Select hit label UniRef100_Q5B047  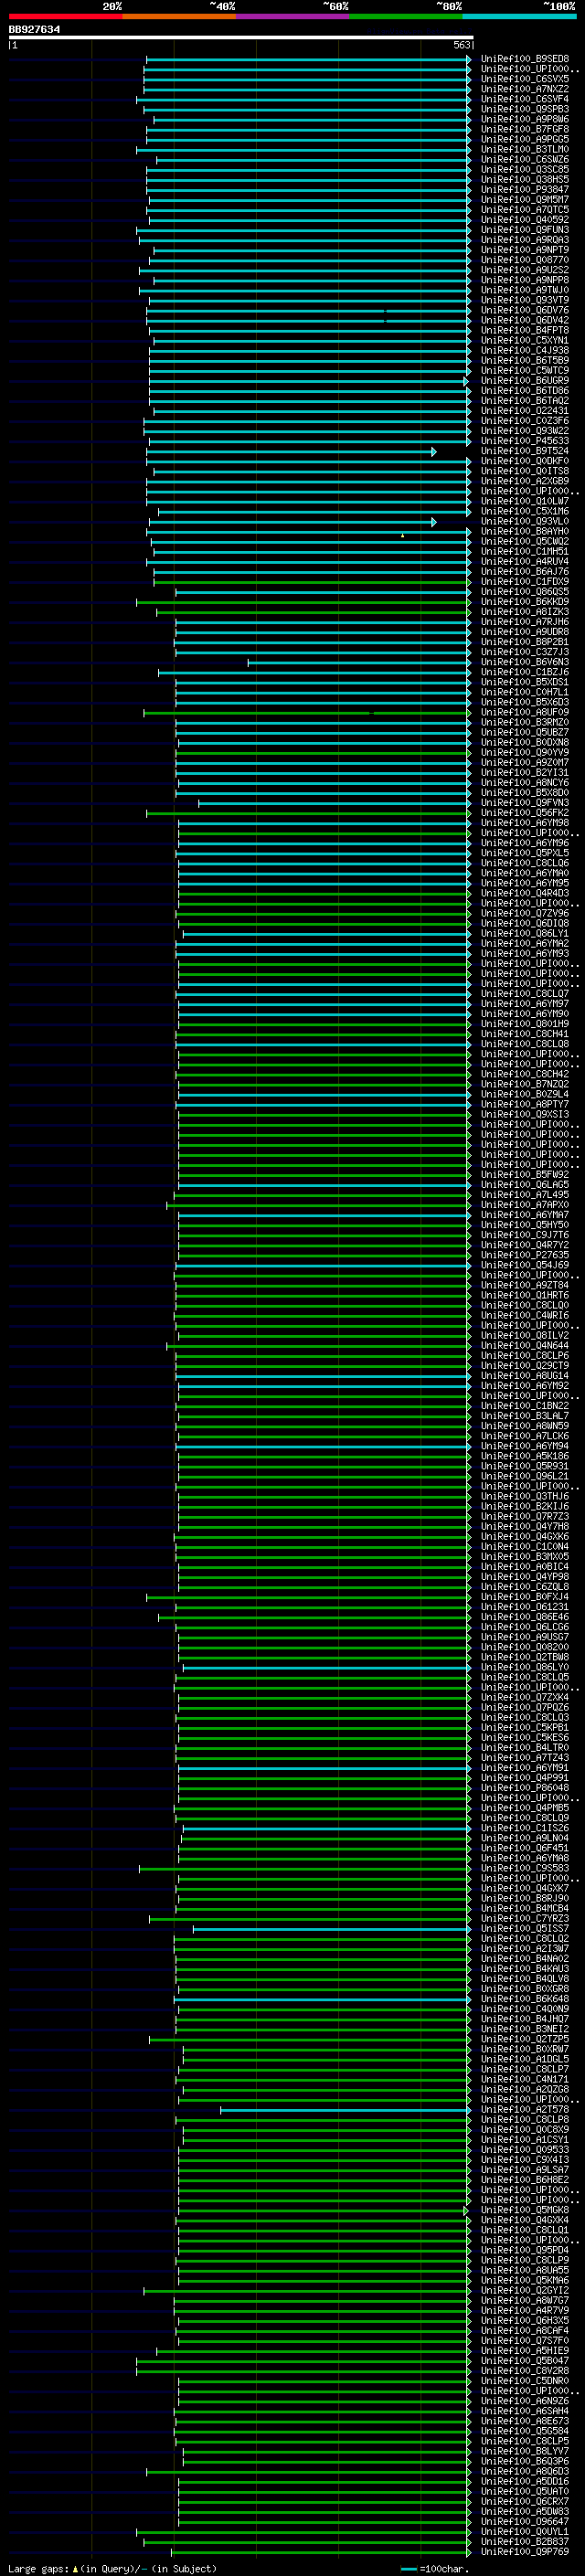pyautogui.click(x=524, y=2361)
